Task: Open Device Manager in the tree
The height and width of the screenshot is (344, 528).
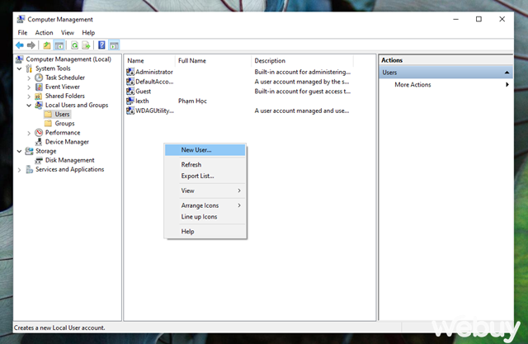Action: pos(67,142)
